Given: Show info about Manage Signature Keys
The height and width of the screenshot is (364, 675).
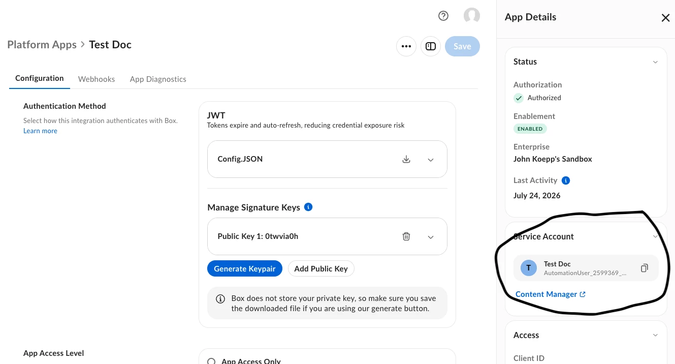Looking at the screenshot, I should pyautogui.click(x=308, y=207).
